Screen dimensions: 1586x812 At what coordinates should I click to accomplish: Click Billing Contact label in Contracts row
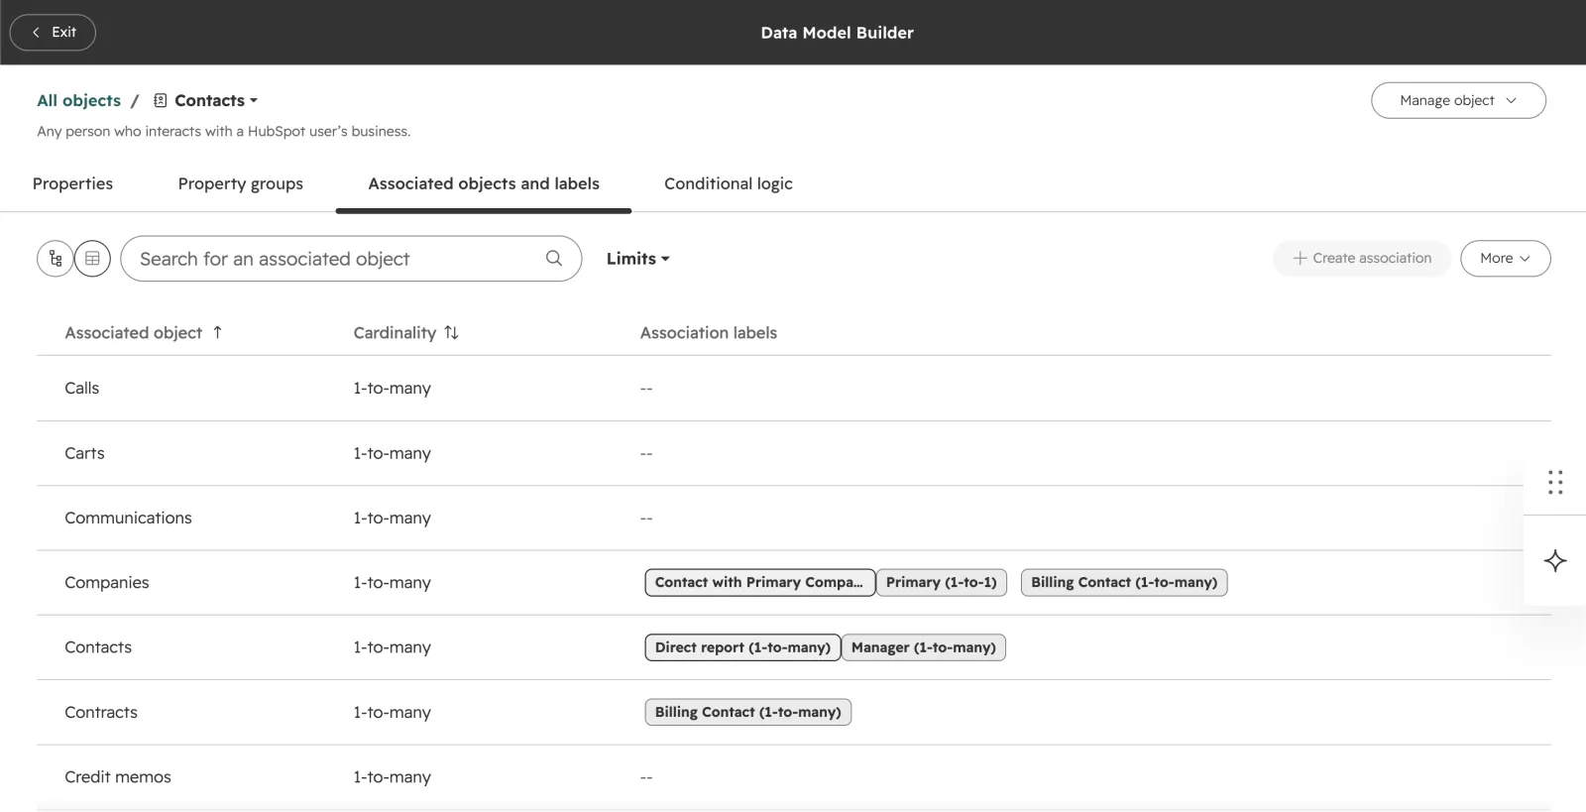[x=748, y=712]
